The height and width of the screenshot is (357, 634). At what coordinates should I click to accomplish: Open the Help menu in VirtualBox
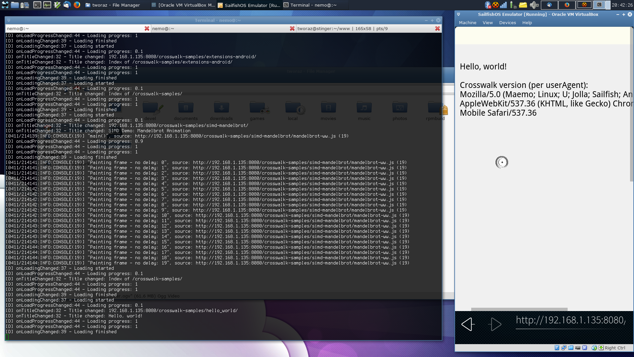point(527,23)
